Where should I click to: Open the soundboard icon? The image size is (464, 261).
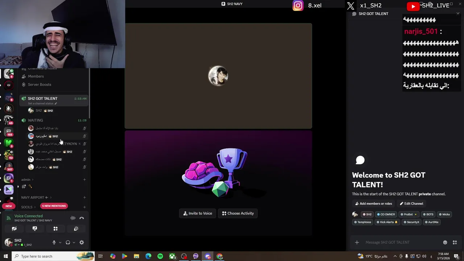click(x=76, y=229)
